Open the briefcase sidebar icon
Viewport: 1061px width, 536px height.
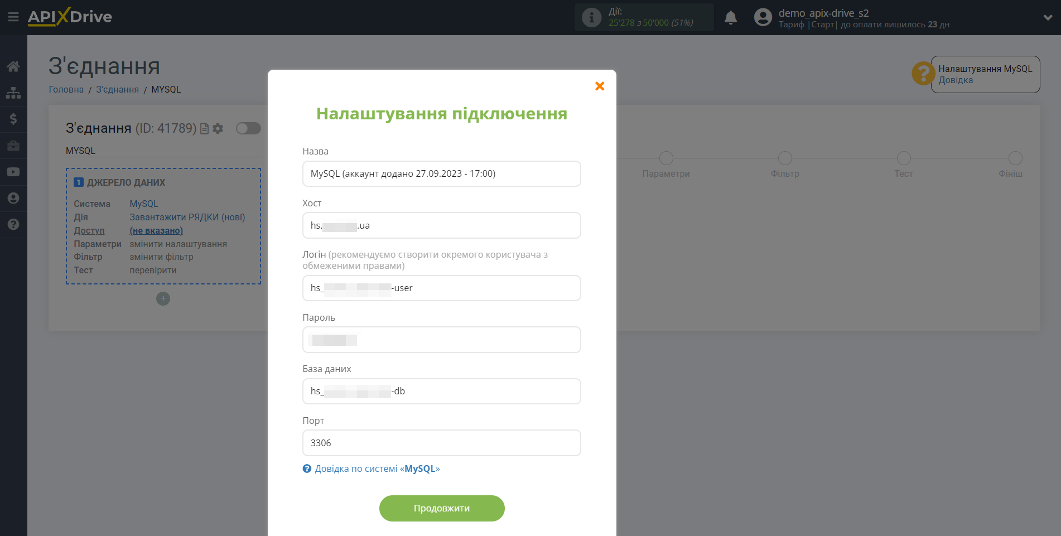point(13,146)
